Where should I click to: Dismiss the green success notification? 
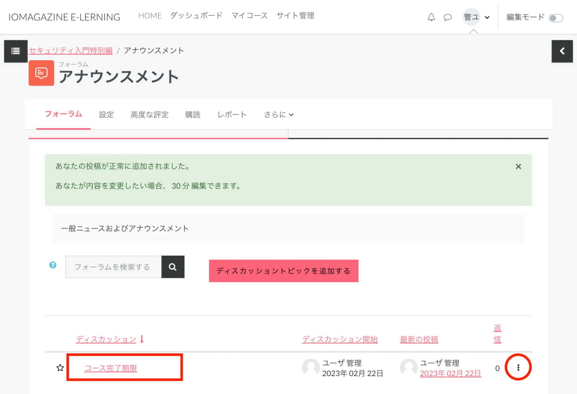(518, 166)
